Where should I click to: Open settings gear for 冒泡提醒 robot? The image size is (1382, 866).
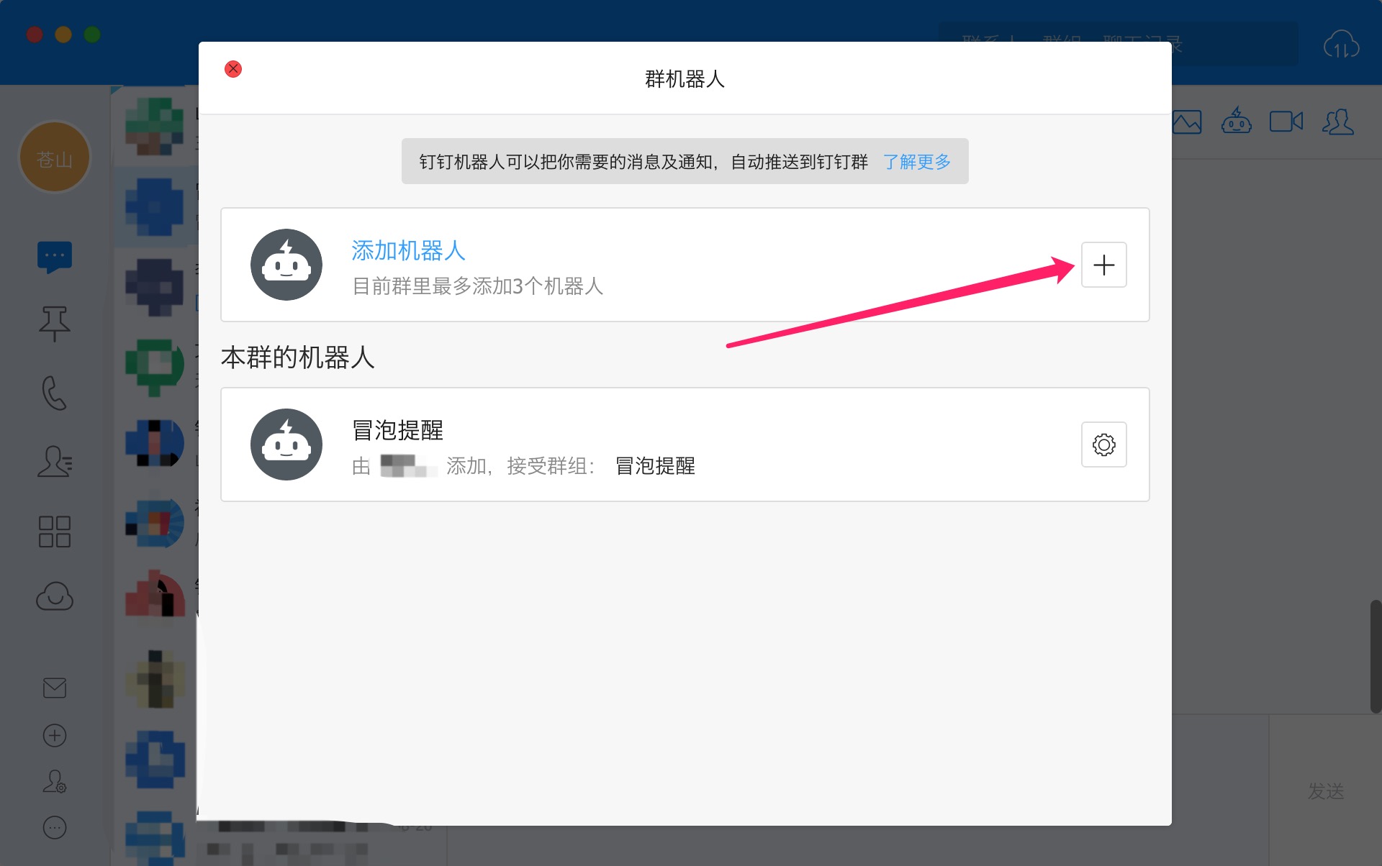pyautogui.click(x=1103, y=445)
